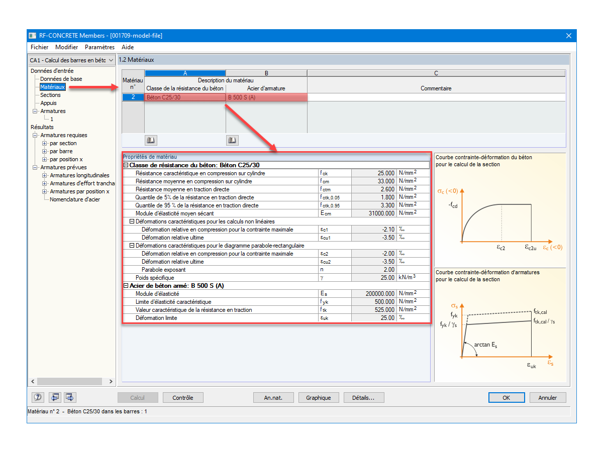
Task: Confirm with the OK button
Action: point(507,397)
